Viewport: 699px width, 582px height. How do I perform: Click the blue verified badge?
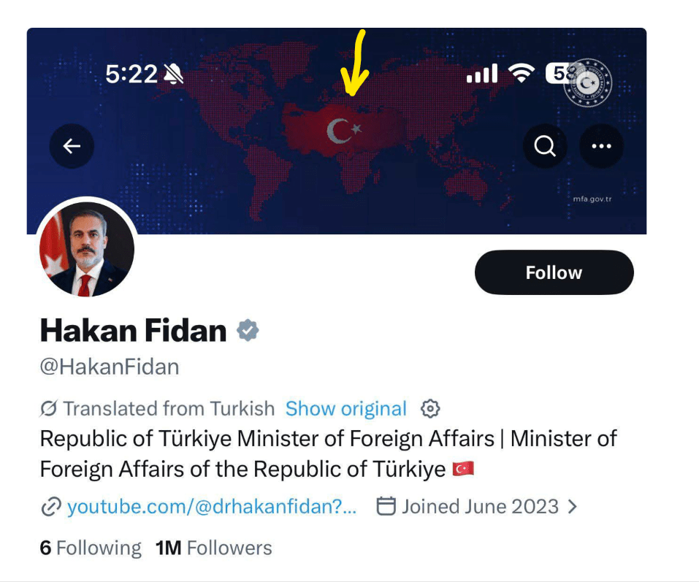[248, 331]
